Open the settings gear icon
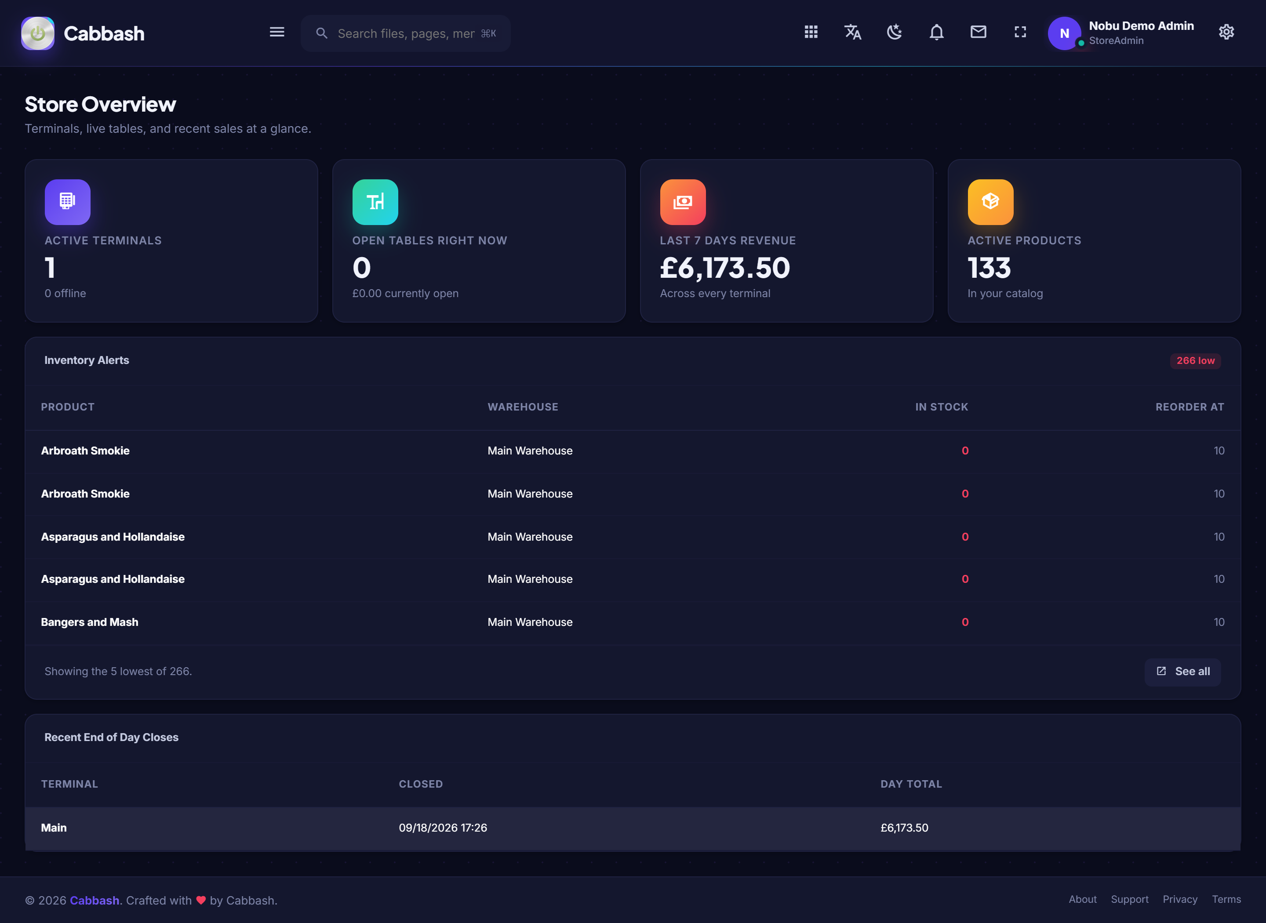 click(x=1226, y=33)
